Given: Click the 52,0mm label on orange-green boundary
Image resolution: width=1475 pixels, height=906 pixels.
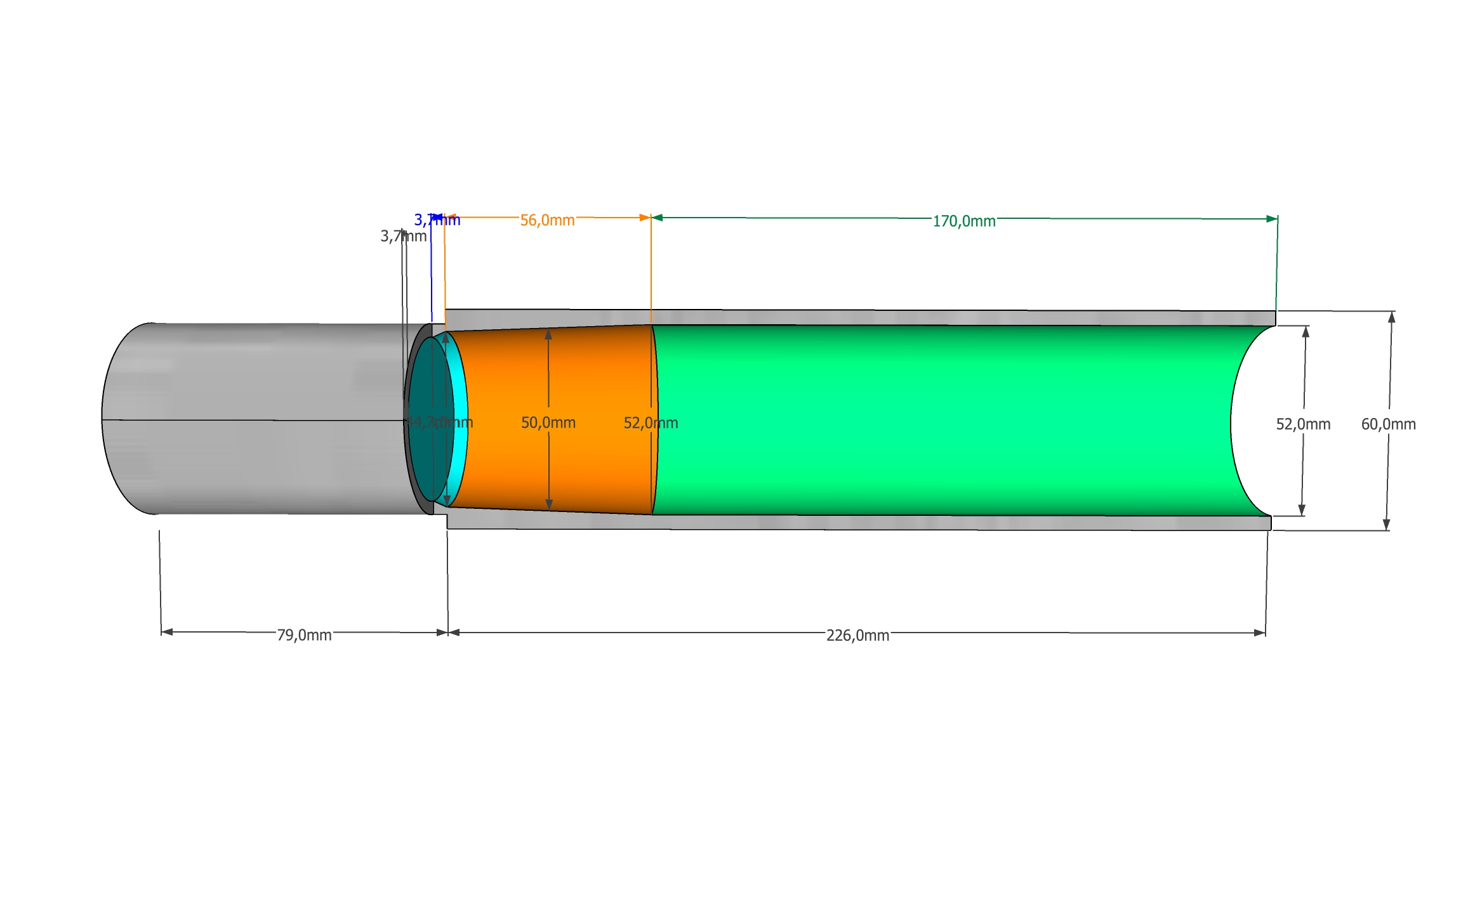Looking at the screenshot, I should [651, 423].
